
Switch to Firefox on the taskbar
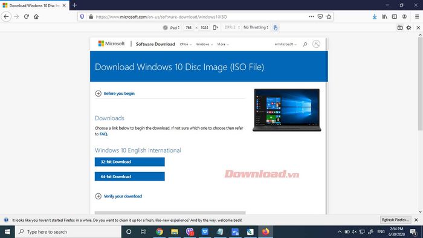click(266, 232)
